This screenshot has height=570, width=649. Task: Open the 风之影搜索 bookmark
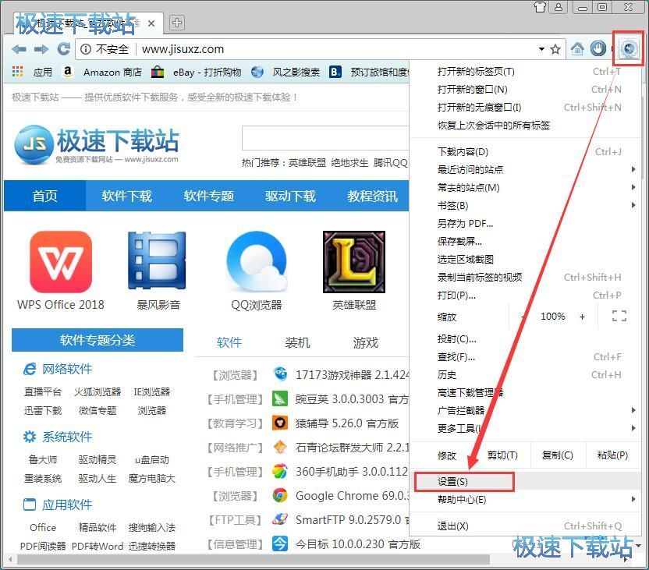pyautogui.click(x=285, y=72)
